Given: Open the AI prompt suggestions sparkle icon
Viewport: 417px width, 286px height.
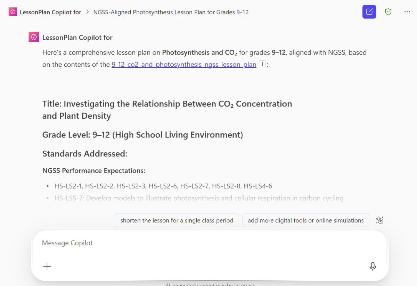Looking at the screenshot, I should point(379,220).
